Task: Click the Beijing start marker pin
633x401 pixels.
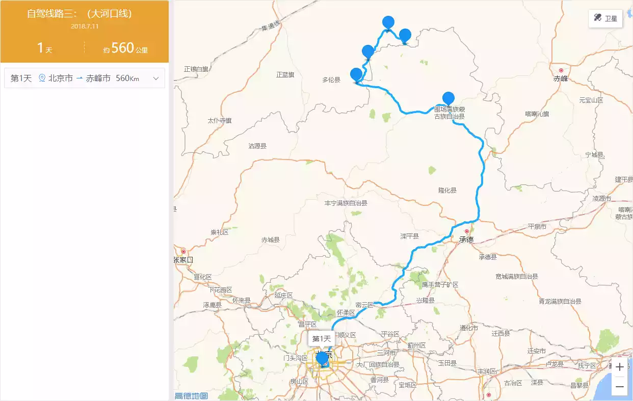Action: point(322,359)
